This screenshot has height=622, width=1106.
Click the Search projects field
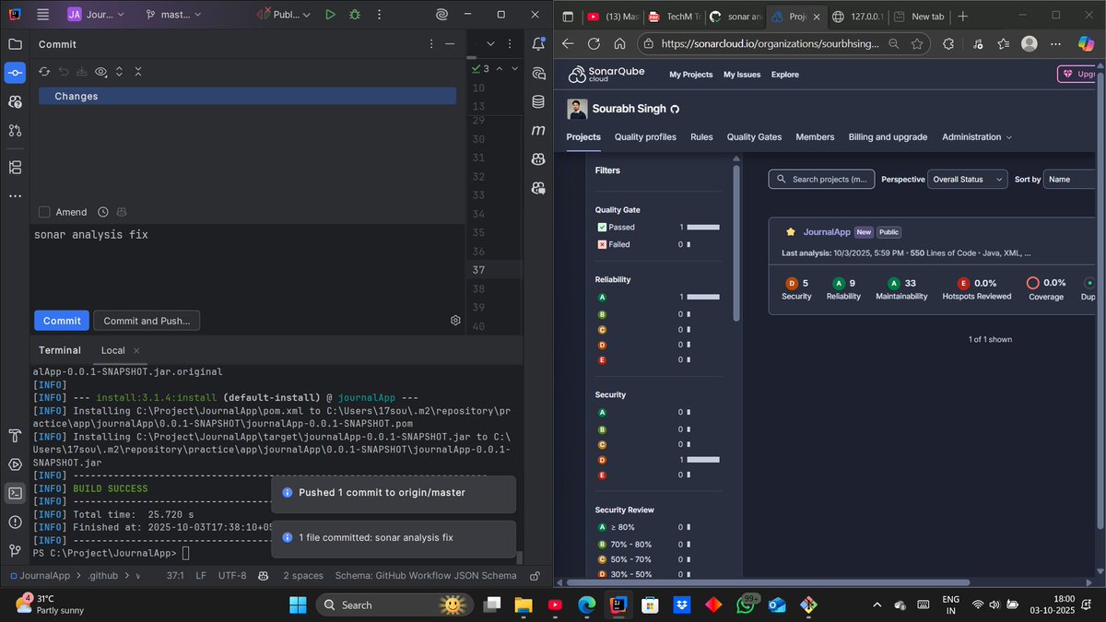tap(822, 180)
